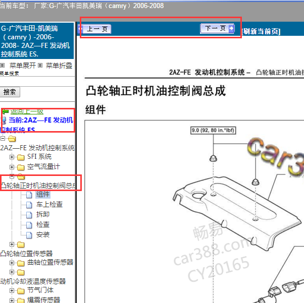Click torque label 9.0 (92, 80 in.*lbf)
This screenshot has height=303, width=304.
[x=213, y=130]
